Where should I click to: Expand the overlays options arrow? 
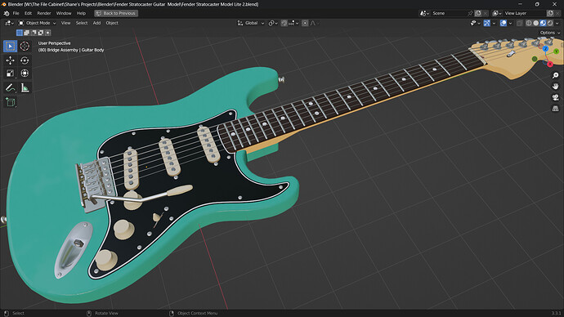tap(510, 23)
